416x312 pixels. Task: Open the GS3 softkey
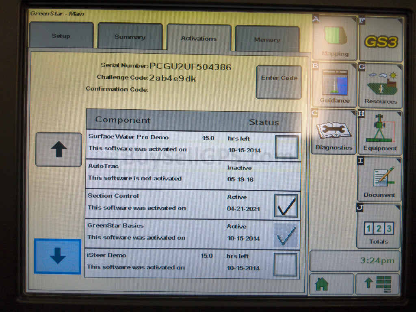point(381,39)
